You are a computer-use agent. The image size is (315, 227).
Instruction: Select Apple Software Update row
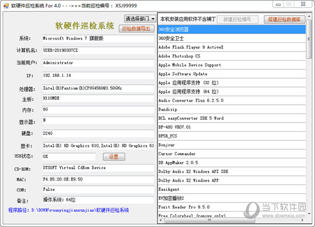coord(232,74)
